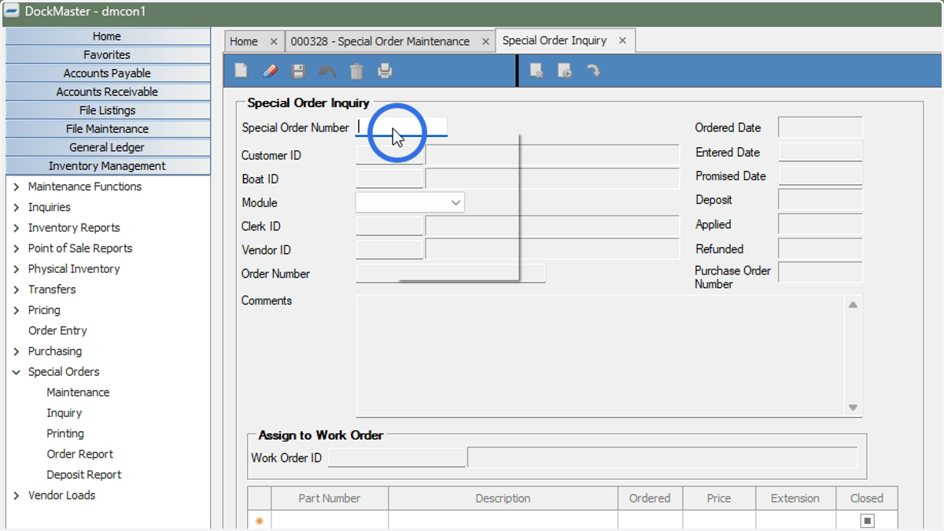This screenshot has width=944, height=531.
Task: Open Order Report under Special Orders
Action: click(79, 454)
